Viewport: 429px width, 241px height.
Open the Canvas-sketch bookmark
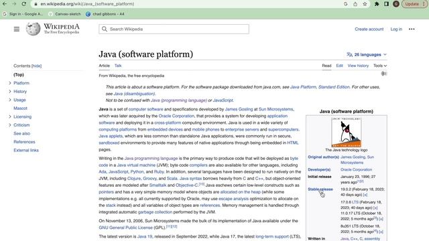click(x=64, y=14)
